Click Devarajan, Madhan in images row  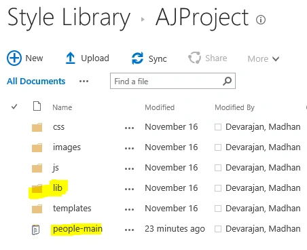263,147
